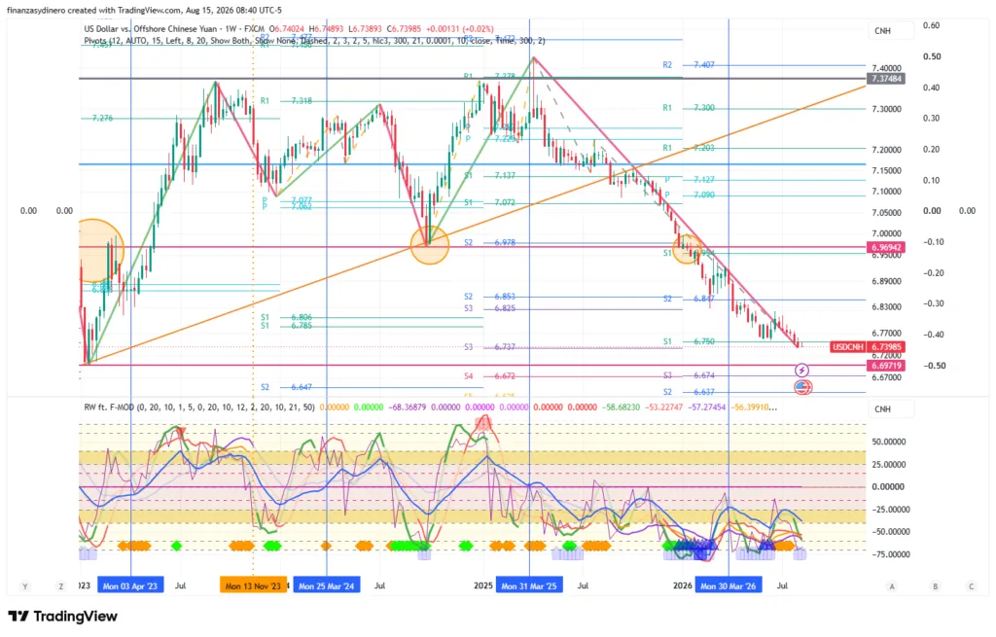The width and height of the screenshot is (996, 637).
Task: Click the 6.83000 price axis value
Action: [x=887, y=306]
